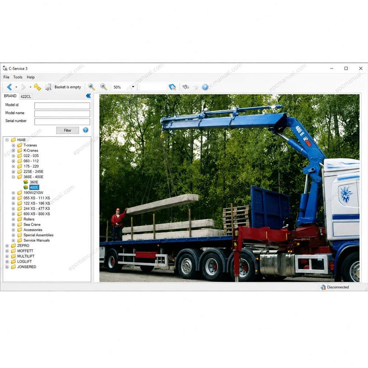Switch to the 422CL tab
The width and height of the screenshot is (368, 368).
point(26,96)
